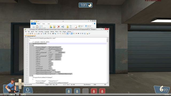Click the Zoom Out icon in Notepad++
Viewport: 171px width, 96px height.
(60, 34)
